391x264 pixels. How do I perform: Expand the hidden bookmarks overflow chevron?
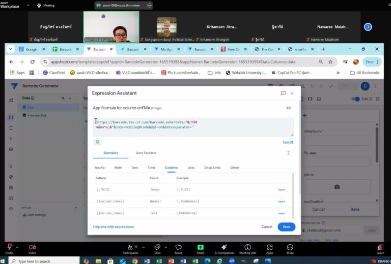pos(338,73)
